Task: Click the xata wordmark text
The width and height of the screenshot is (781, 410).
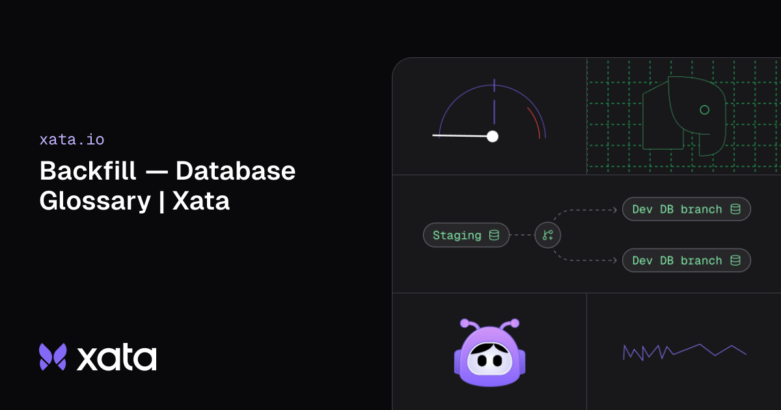Action: pyautogui.click(x=117, y=359)
